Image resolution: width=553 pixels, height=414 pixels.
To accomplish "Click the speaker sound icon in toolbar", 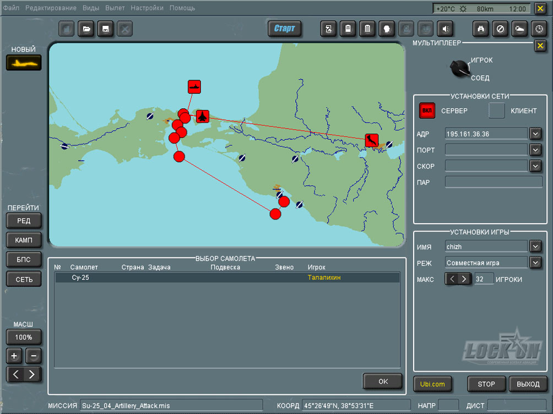I will point(444,29).
